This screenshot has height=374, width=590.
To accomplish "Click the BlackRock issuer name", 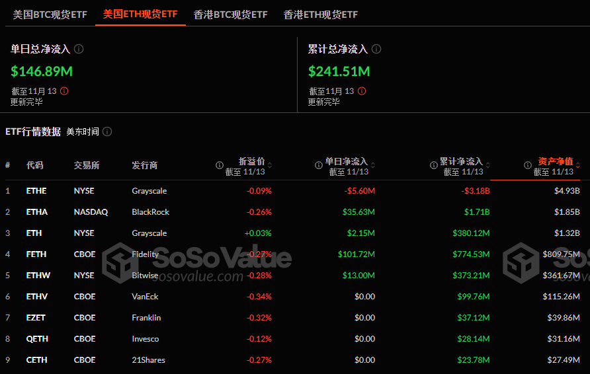I will 150,212.
